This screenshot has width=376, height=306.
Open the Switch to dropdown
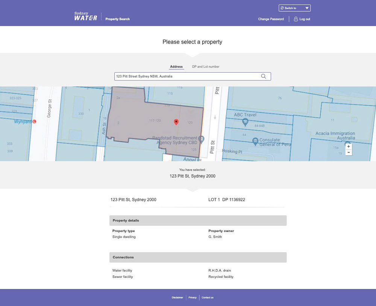tap(294, 8)
